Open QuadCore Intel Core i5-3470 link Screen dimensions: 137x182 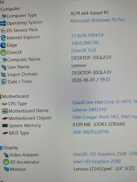point(105,102)
